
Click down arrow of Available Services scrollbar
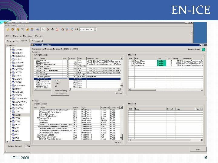121,139
